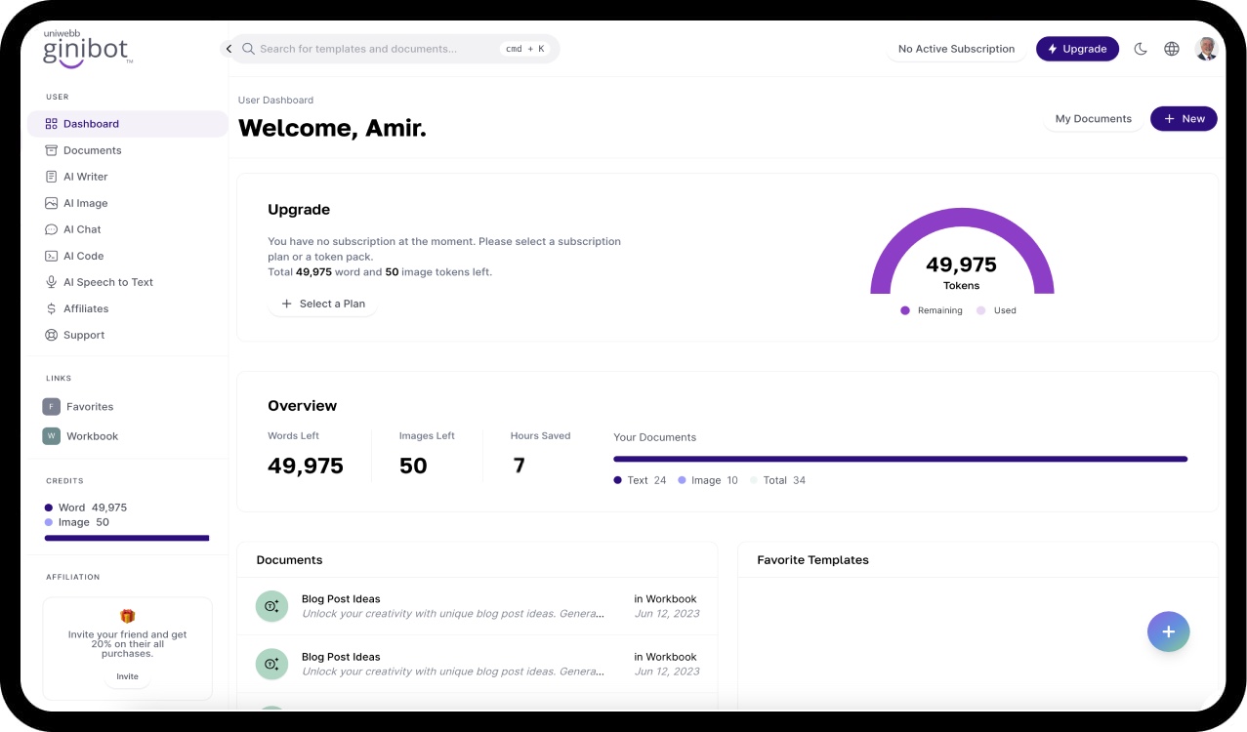Launch the AI Chat feature
This screenshot has height=732, width=1247.
(83, 229)
